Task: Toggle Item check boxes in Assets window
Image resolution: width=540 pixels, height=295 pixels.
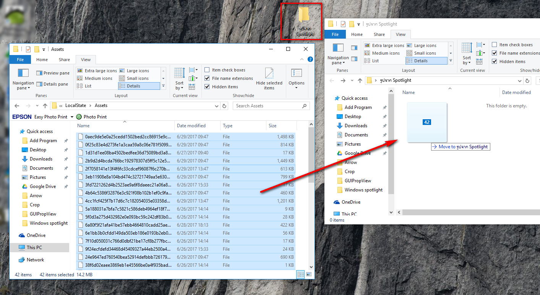Action: (225, 70)
